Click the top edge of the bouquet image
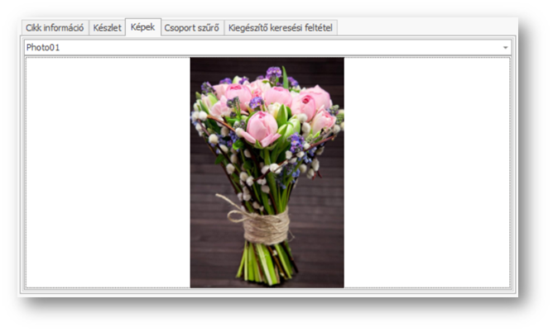 (x=267, y=59)
